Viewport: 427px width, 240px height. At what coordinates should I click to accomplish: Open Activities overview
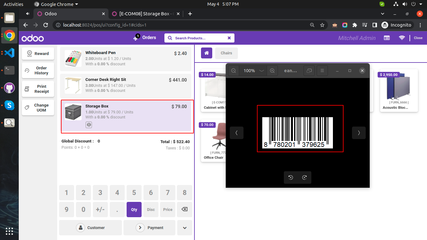coord(13,4)
